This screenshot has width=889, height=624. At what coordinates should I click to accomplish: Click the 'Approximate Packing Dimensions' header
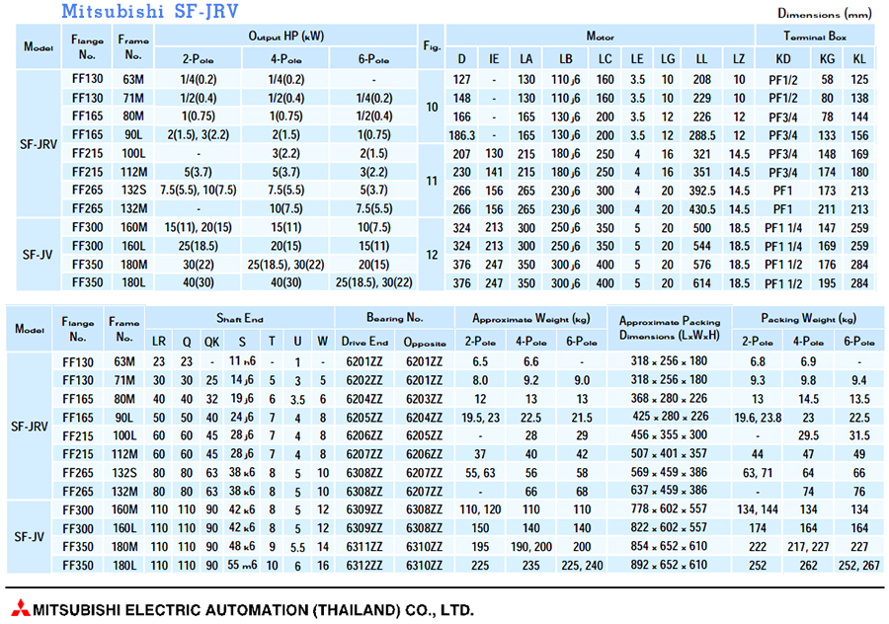click(x=670, y=328)
